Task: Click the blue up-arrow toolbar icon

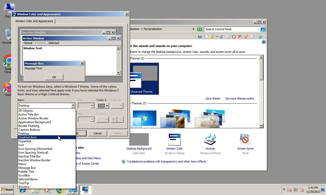Action: (x=200, y=37)
